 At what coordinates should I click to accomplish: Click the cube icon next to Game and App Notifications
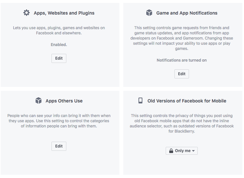point(149,13)
